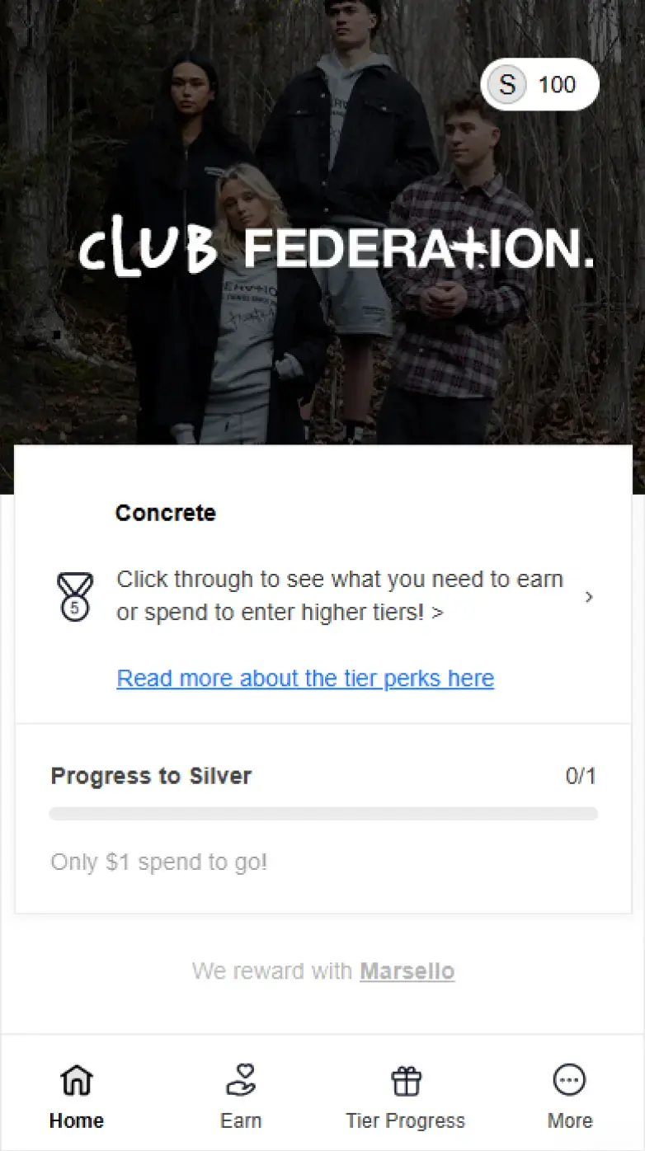Click the tier medal icon
Image resolution: width=645 pixels, height=1151 pixels.
(x=75, y=597)
